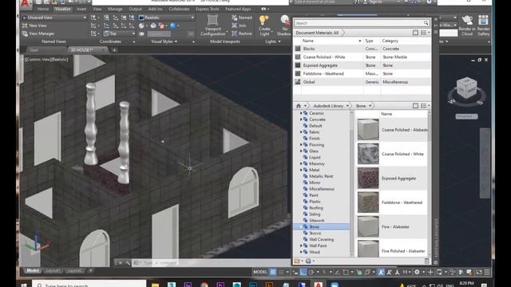511x287 pixels.
Task: Click the Named viewports icon
Action: click(x=234, y=18)
